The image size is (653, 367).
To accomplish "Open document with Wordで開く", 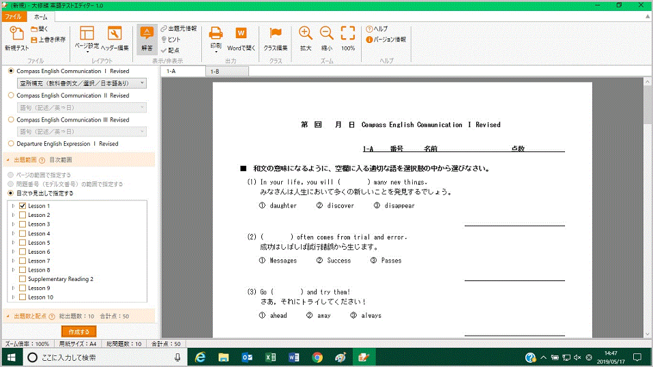I will point(241,38).
